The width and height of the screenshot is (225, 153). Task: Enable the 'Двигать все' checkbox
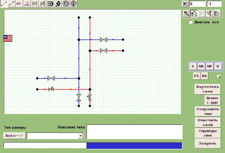tap(191, 22)
